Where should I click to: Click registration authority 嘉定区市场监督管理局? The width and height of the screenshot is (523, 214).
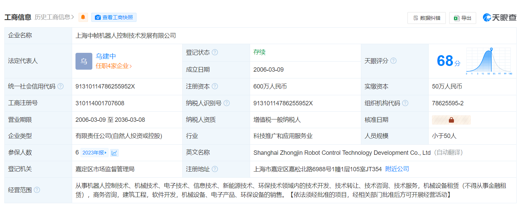[x=105, y=169]
